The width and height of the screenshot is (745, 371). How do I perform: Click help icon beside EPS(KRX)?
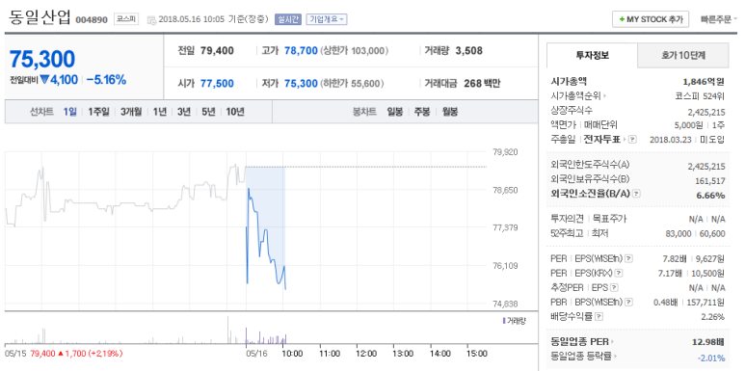tap(619, 273)
